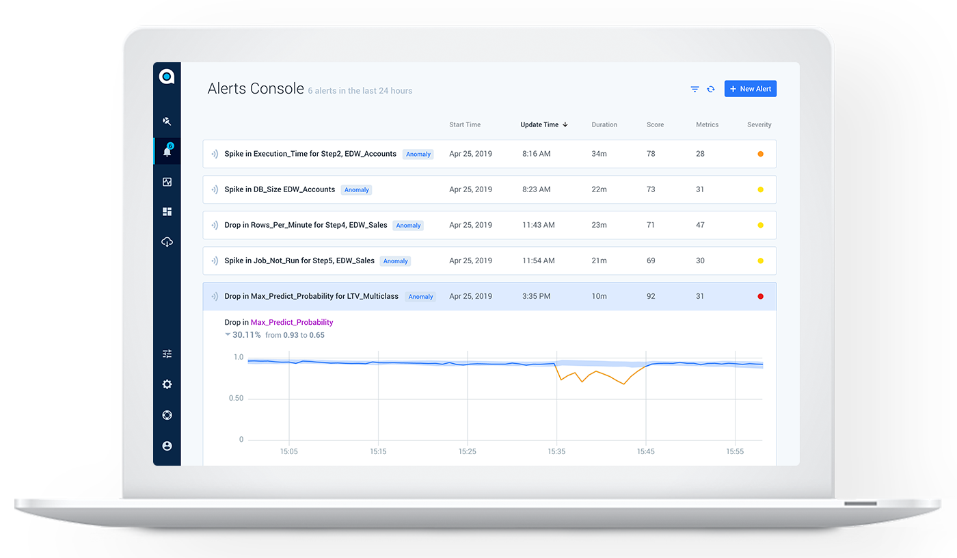Click the app logo in the sidebar
This screenshot has width=957, height=558.
tap(167, 77)
